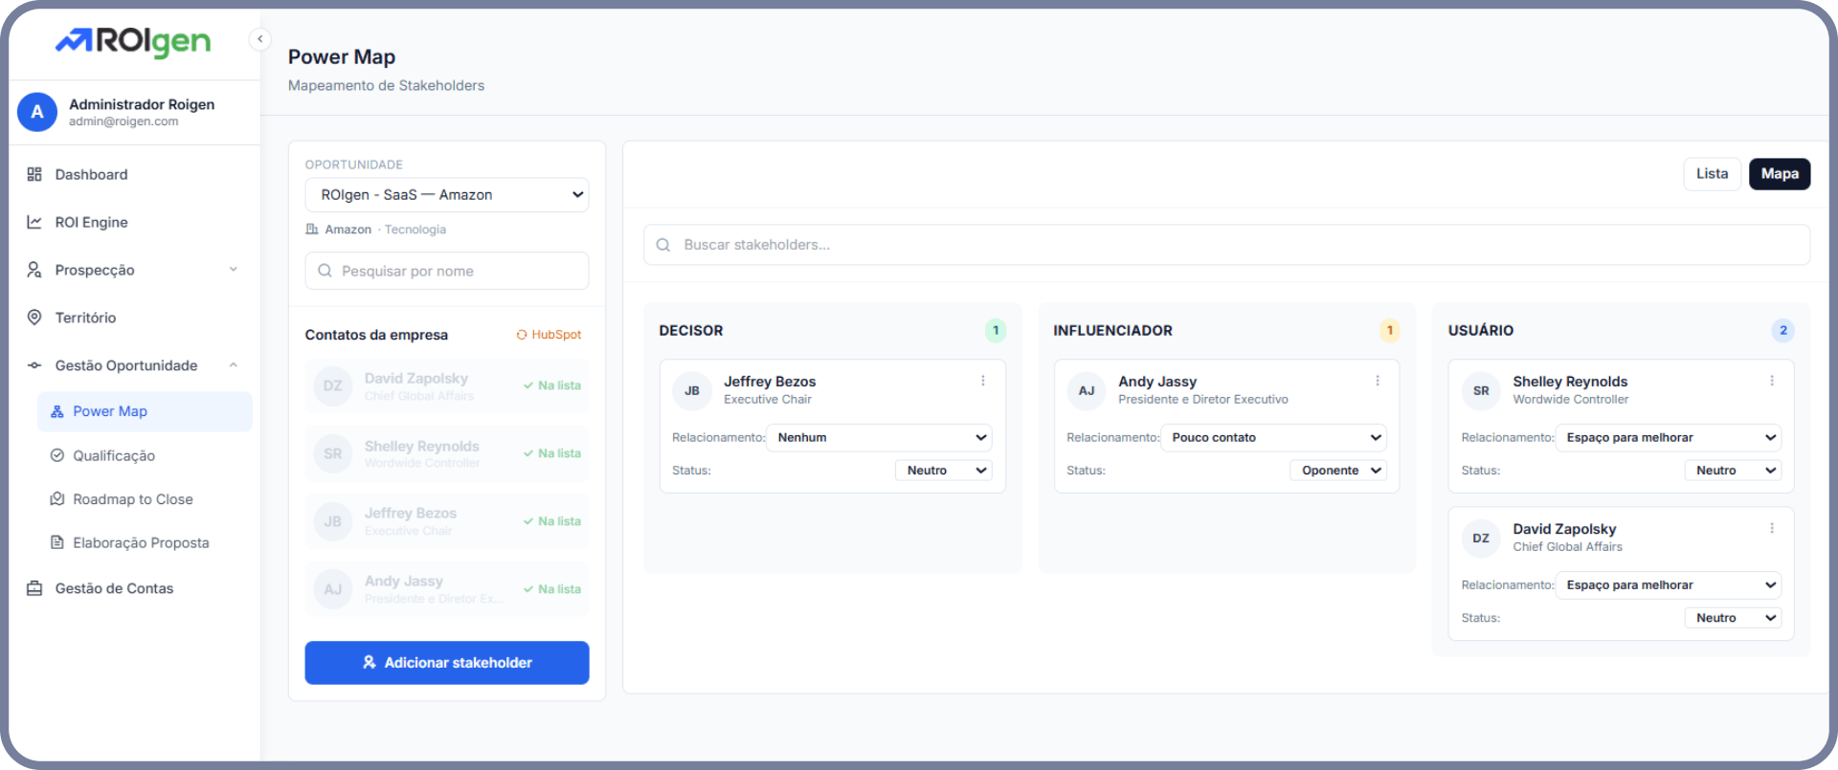Open Jeffrey Bezos card options menu
The image size is (1838, 770).
(982, 381)
